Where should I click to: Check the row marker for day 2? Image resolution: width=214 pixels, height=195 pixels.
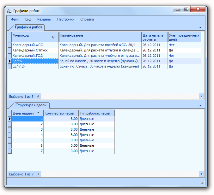pyautogui.click(x=10, y=124)
